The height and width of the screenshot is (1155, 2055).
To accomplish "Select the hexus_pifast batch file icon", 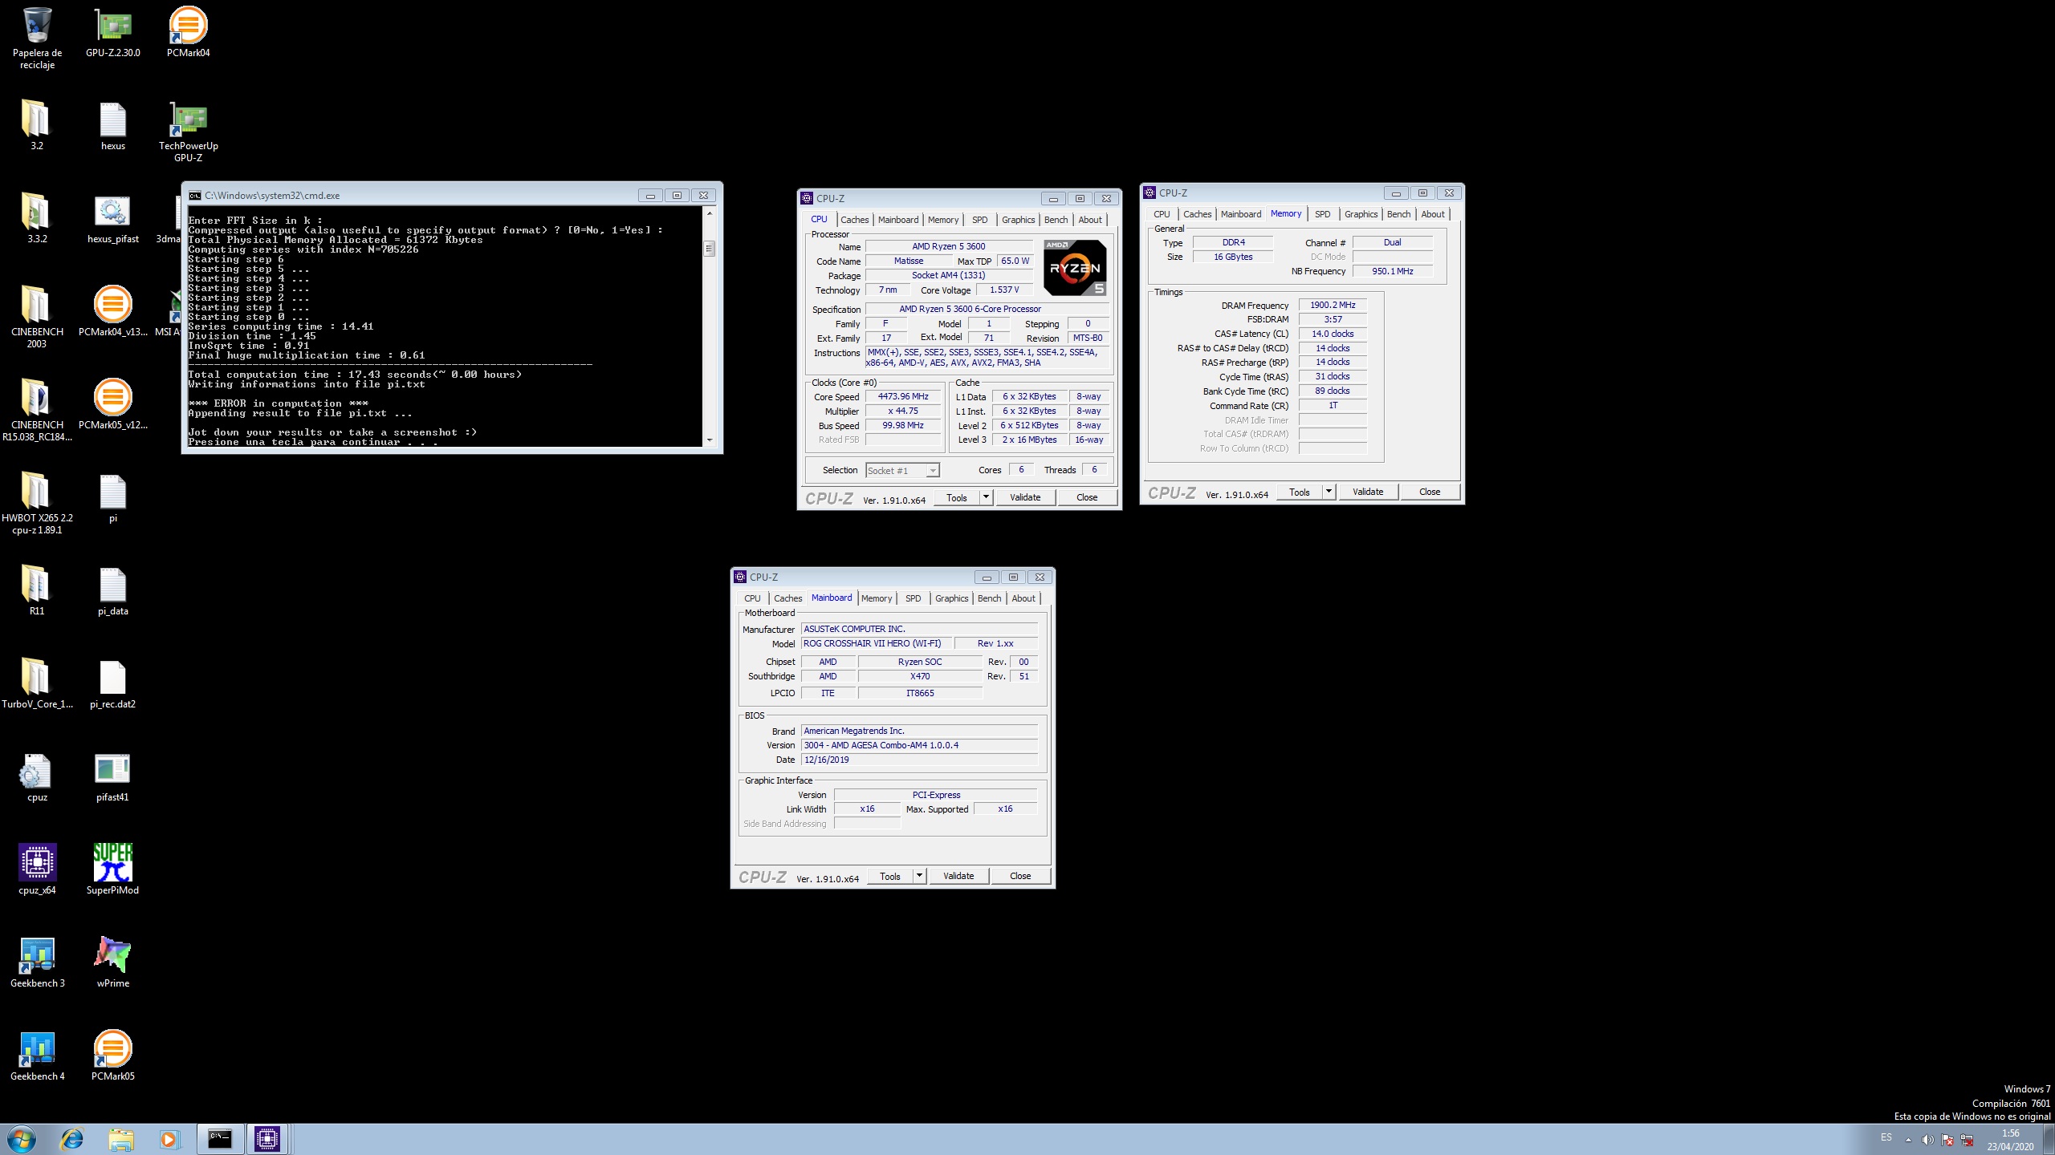I will (x=112, y=219).
